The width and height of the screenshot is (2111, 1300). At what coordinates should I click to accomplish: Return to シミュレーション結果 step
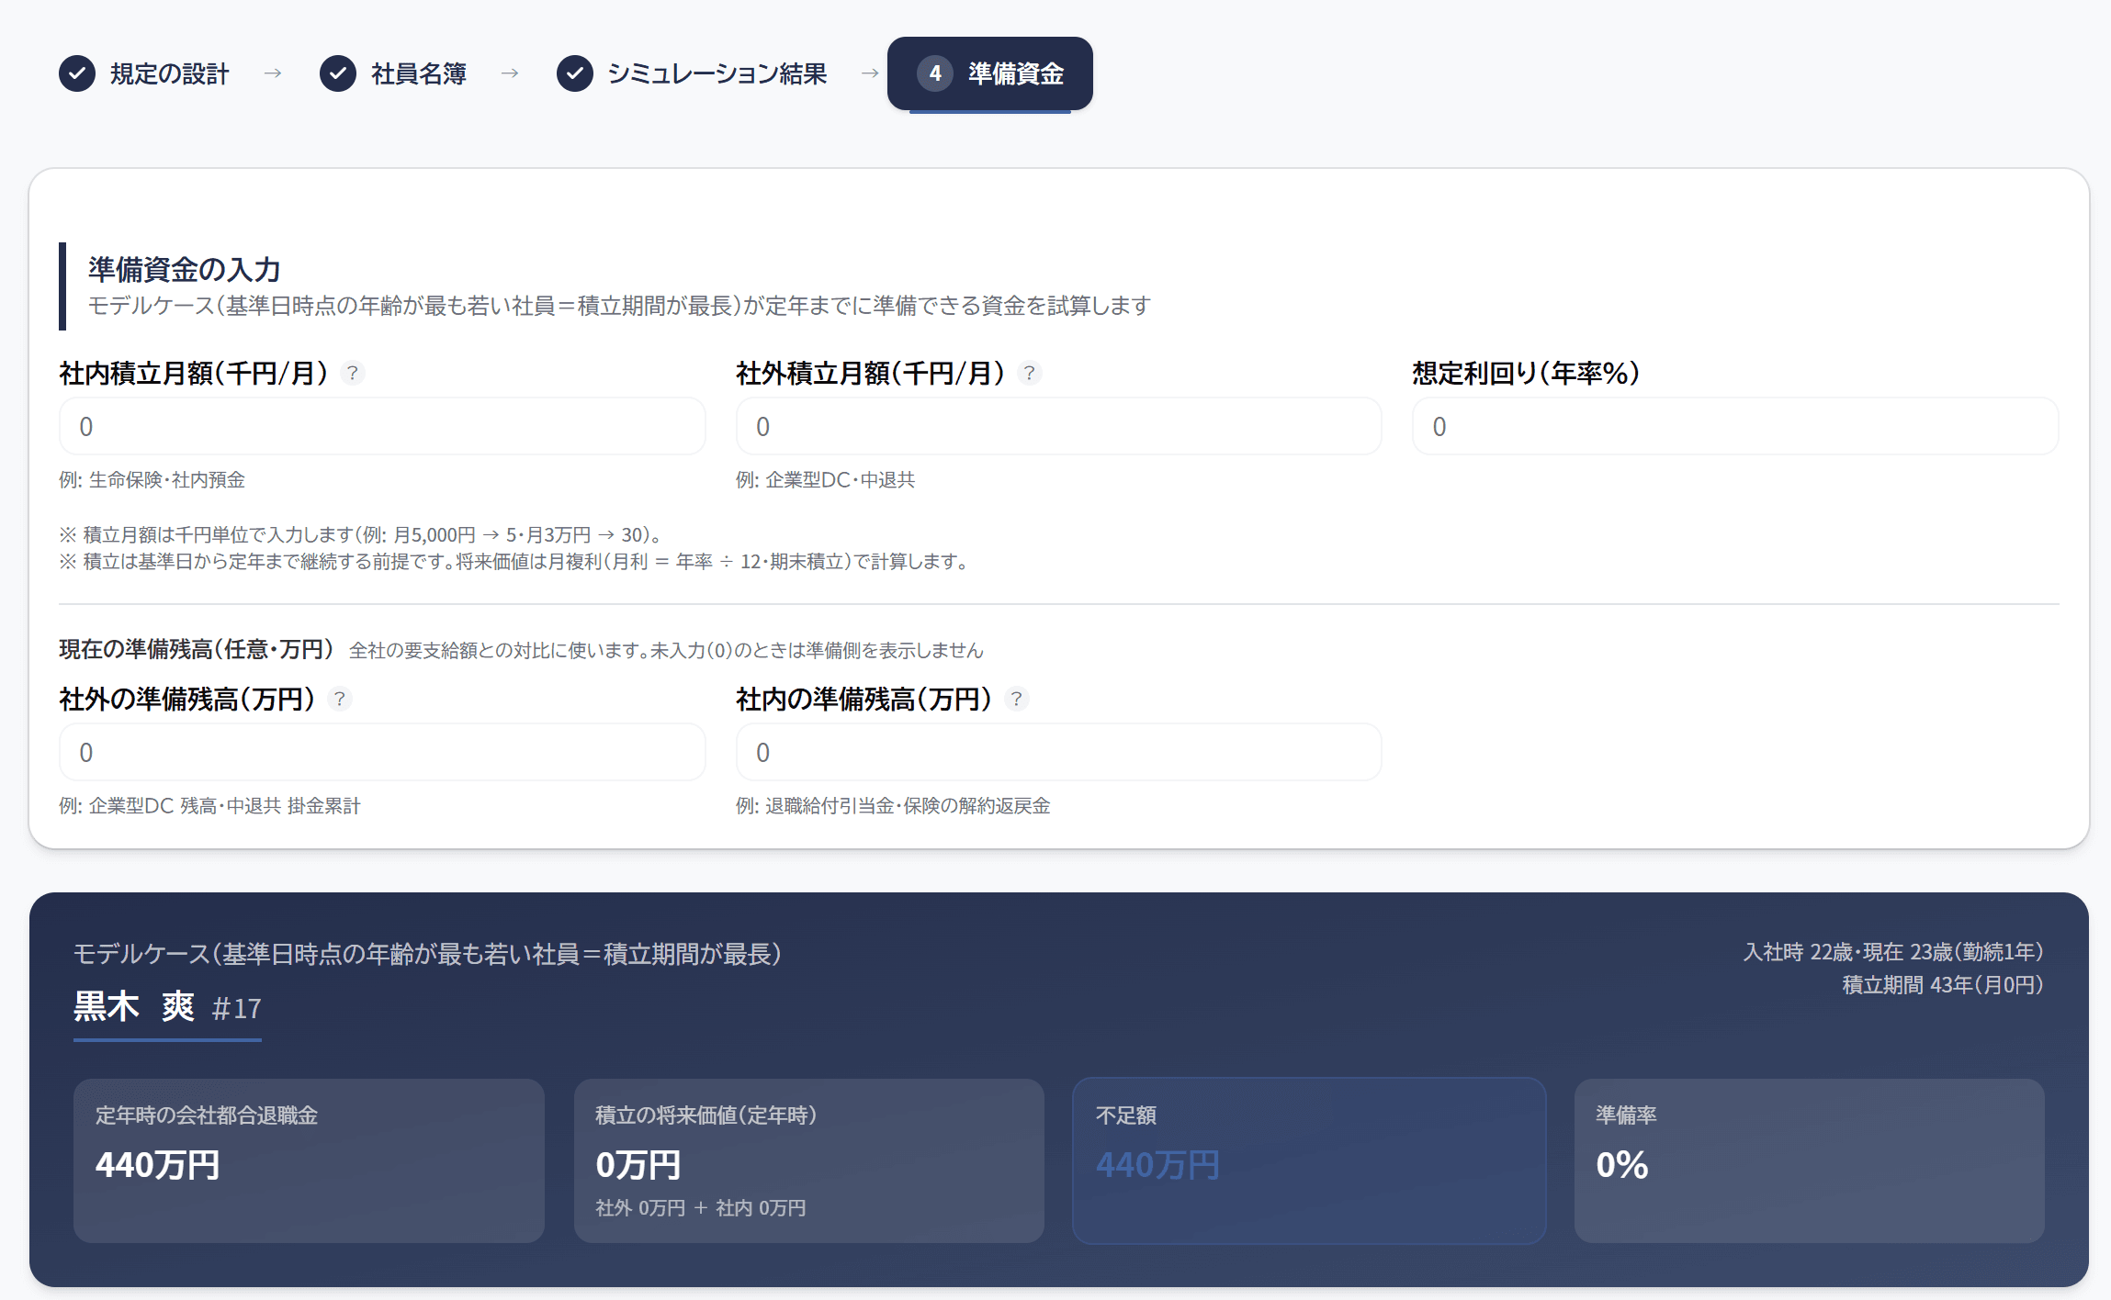pyautogui.click(x=692, y=73)
